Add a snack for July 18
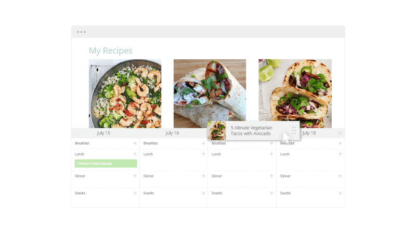The image size is (416, 240). pos(340,193)
